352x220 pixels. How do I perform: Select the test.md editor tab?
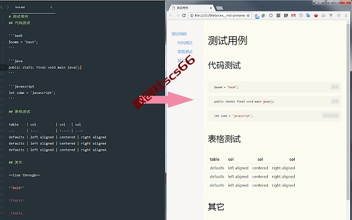[x=33, y=7]
